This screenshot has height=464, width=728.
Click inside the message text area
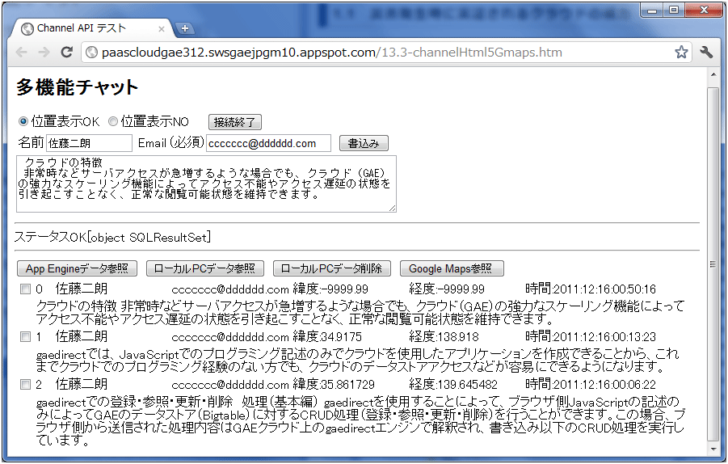click(x=206, y=184)
